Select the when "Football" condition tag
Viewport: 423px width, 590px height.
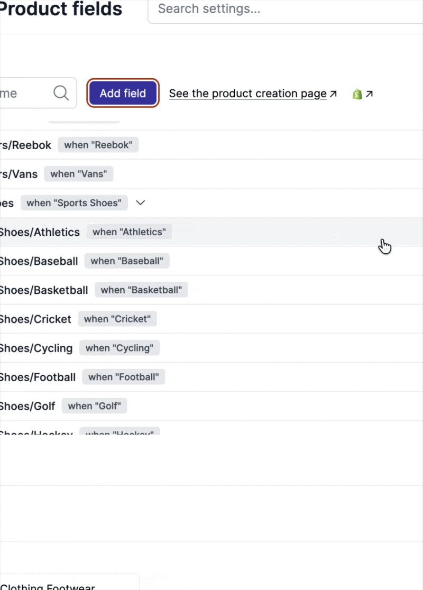click(x=123, y=376)
